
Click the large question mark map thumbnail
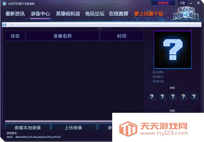coord(172,50)
